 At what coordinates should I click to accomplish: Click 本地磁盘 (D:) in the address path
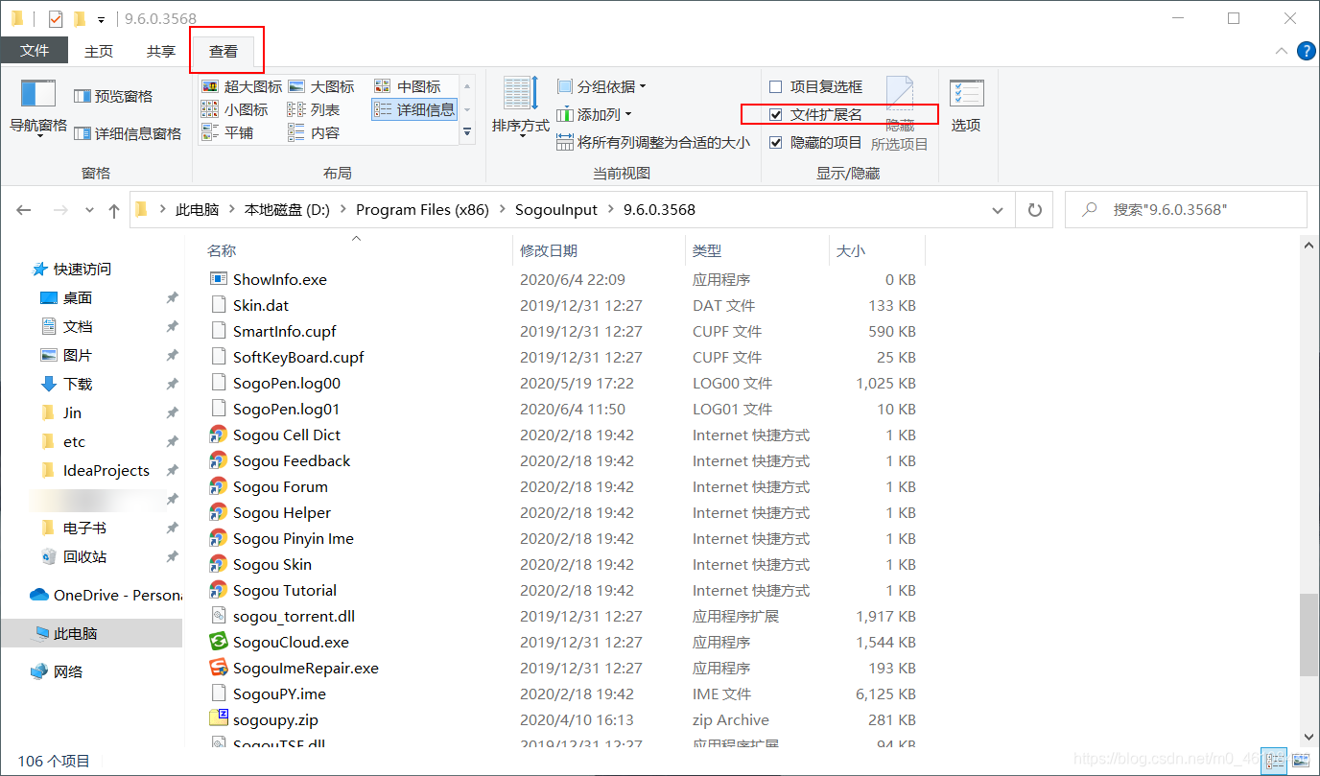pos(287,209)
